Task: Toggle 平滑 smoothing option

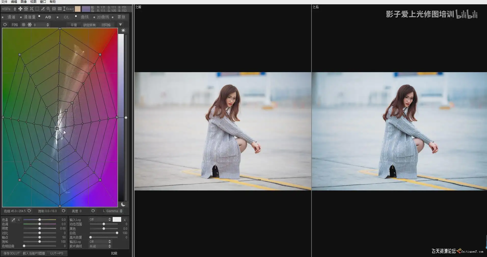Action: [x=74, y=25]
